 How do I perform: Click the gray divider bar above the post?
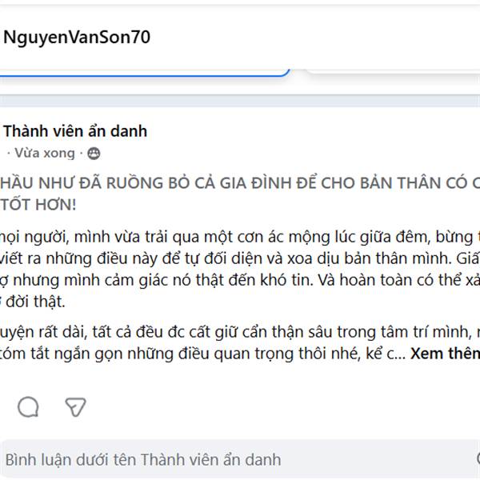click(240, 101)
